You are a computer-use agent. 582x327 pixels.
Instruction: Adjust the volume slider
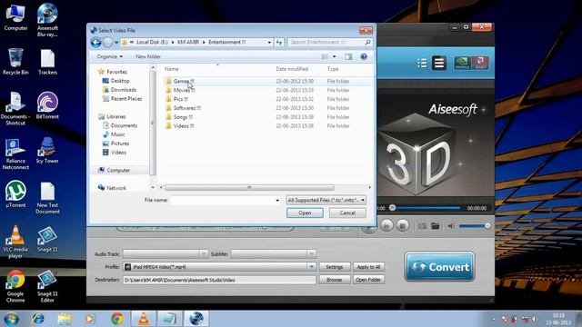pyautogui.click(x=475, y=226)
